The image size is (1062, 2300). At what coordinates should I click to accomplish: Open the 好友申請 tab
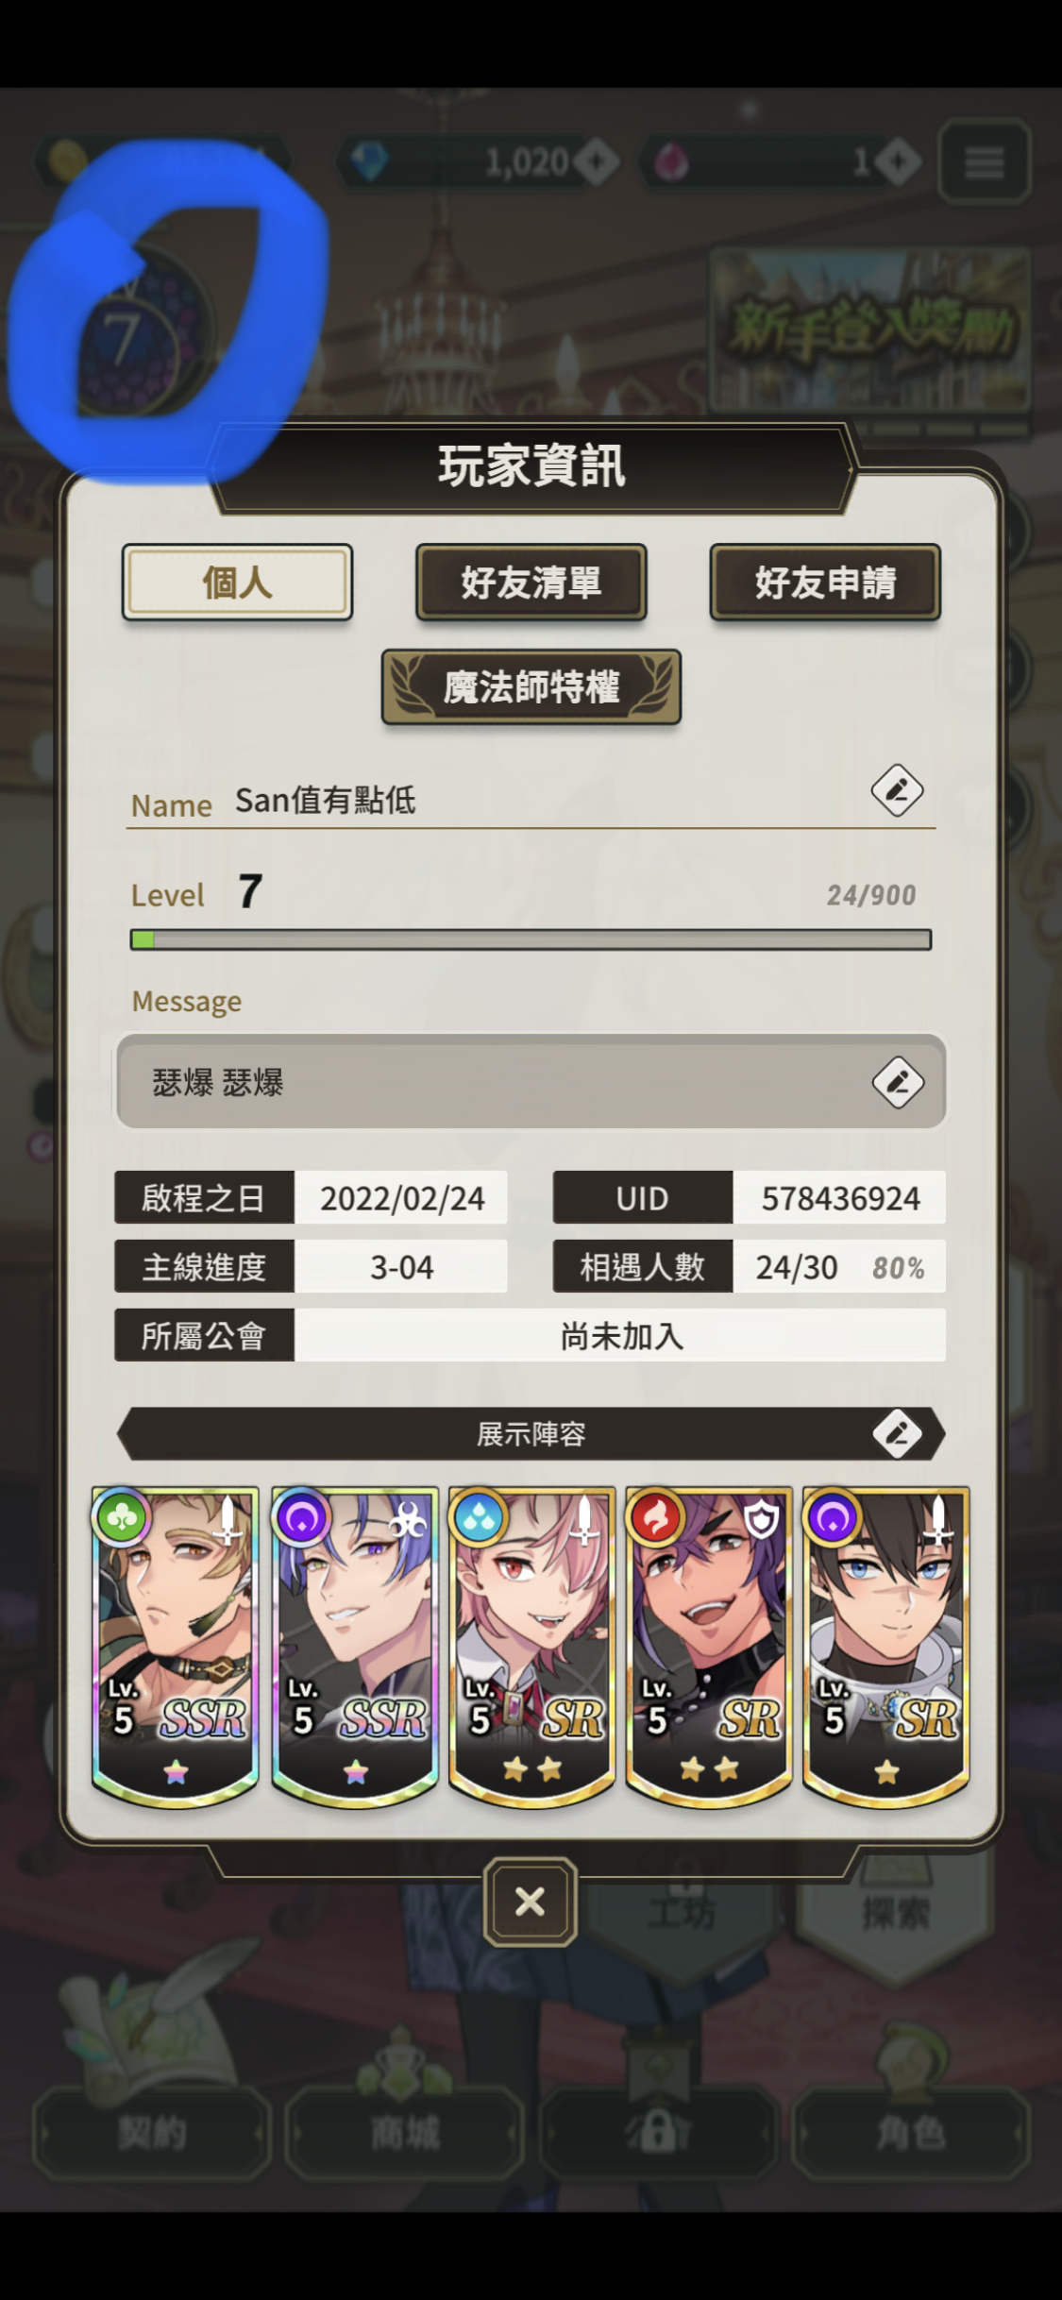click(825, 583)
